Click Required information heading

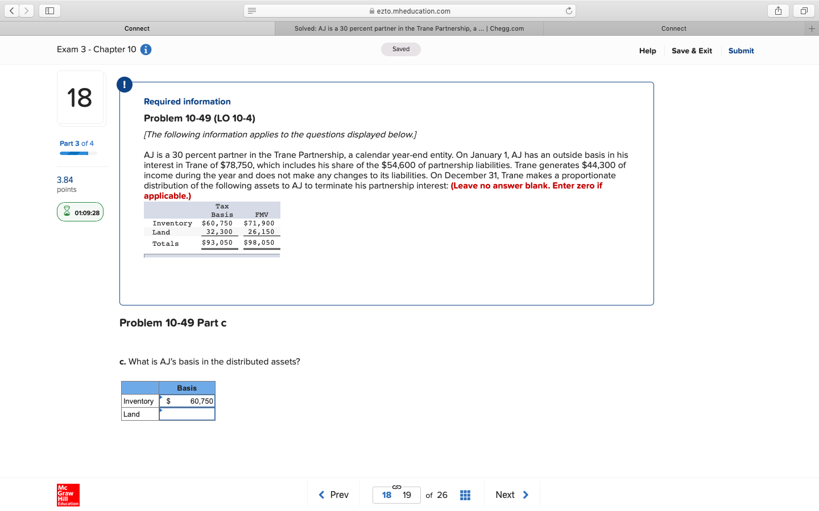click(x=187, y=102)
